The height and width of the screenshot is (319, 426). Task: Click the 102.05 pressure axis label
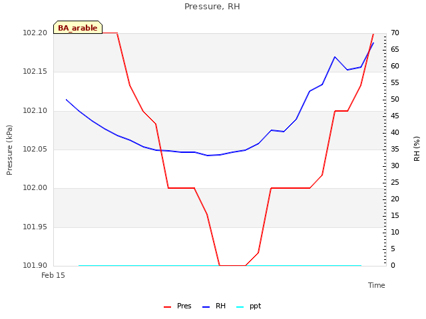(35, 149)
